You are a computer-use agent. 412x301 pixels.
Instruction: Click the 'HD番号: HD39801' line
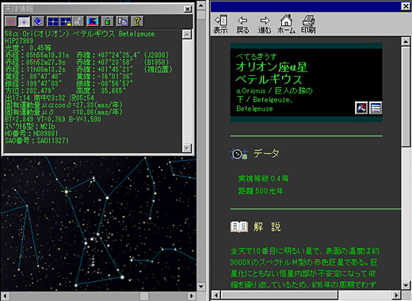31,134
